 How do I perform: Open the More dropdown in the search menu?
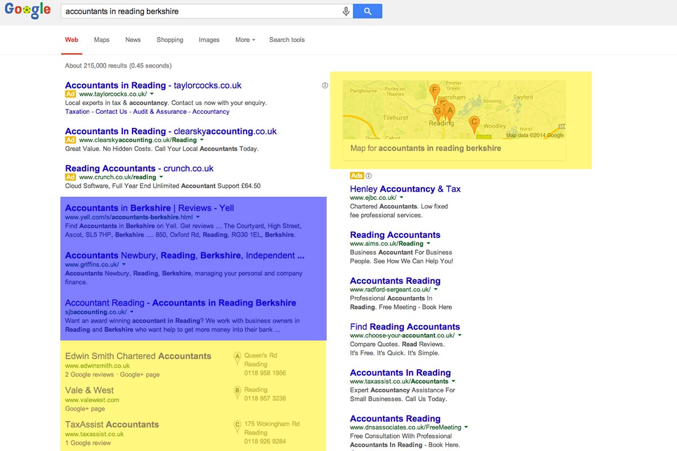245,40
